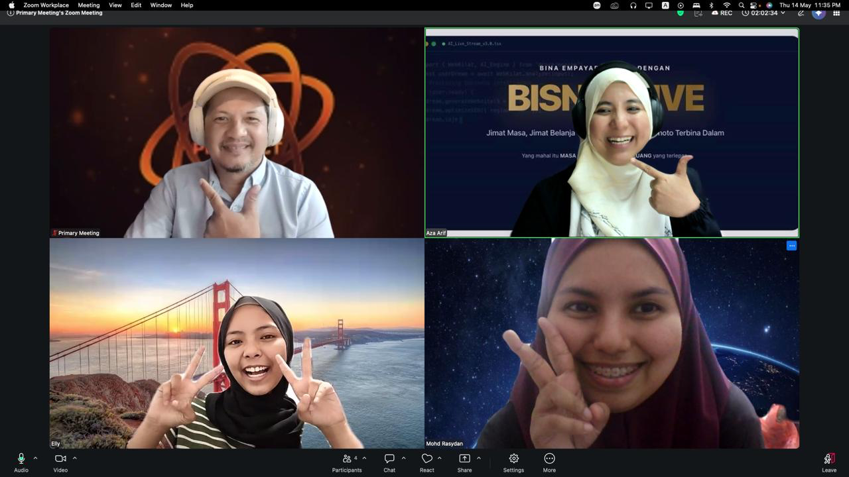849x477 pixels.
Task: Open the Zoom Workplace menu
Action: coord(46,5)
